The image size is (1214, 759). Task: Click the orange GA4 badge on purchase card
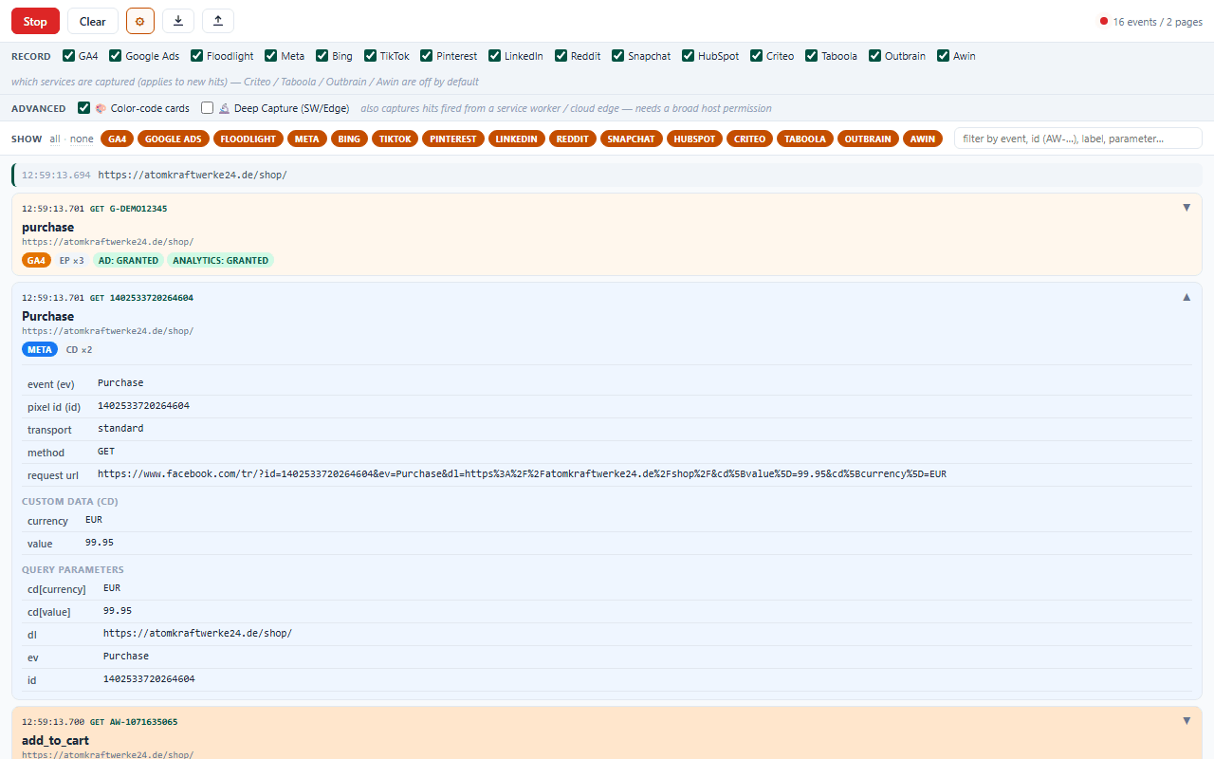coord(36,260)
